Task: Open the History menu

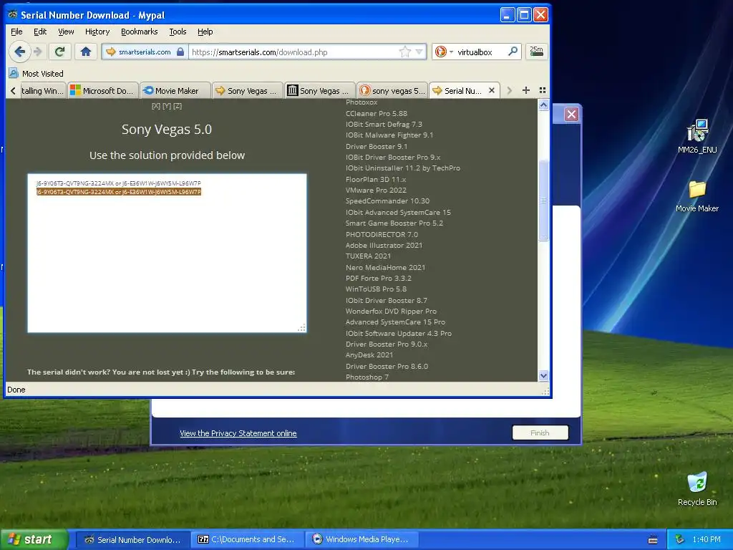Action: (97, 32)
